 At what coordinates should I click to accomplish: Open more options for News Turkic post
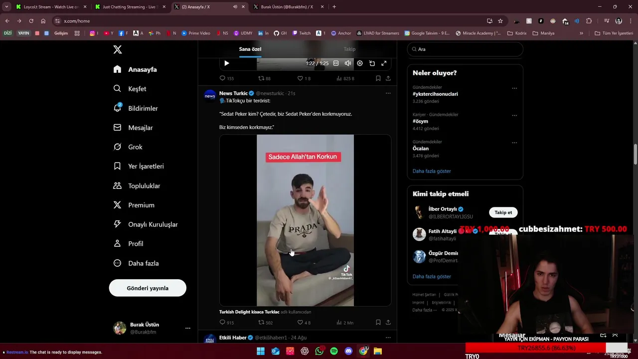tap(388, 93)
